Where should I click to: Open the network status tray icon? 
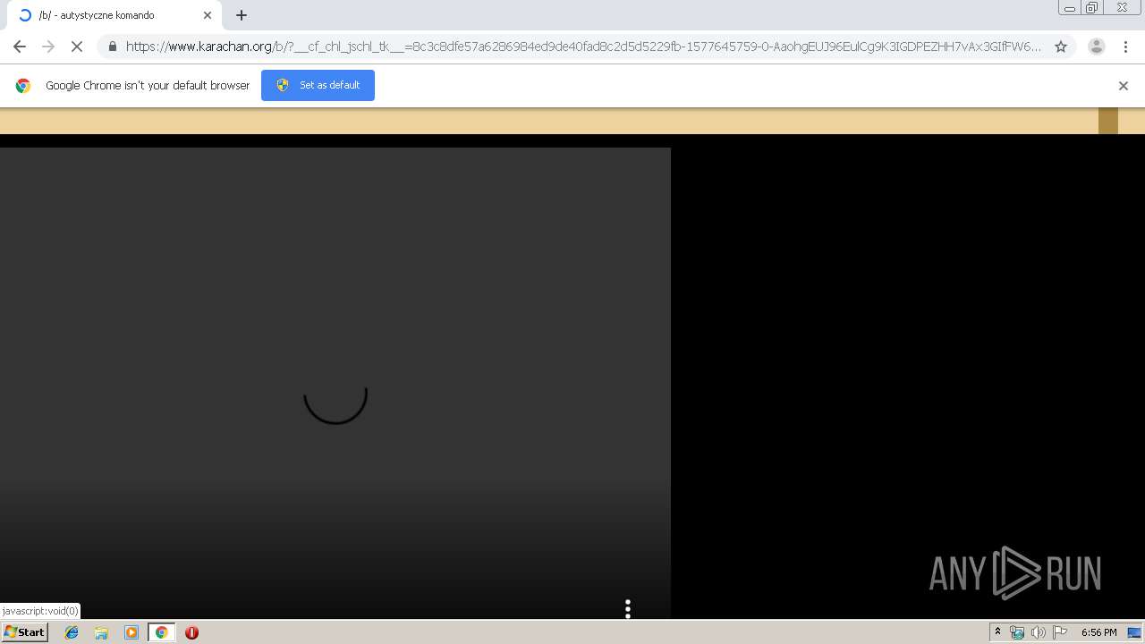point(1017,632)
